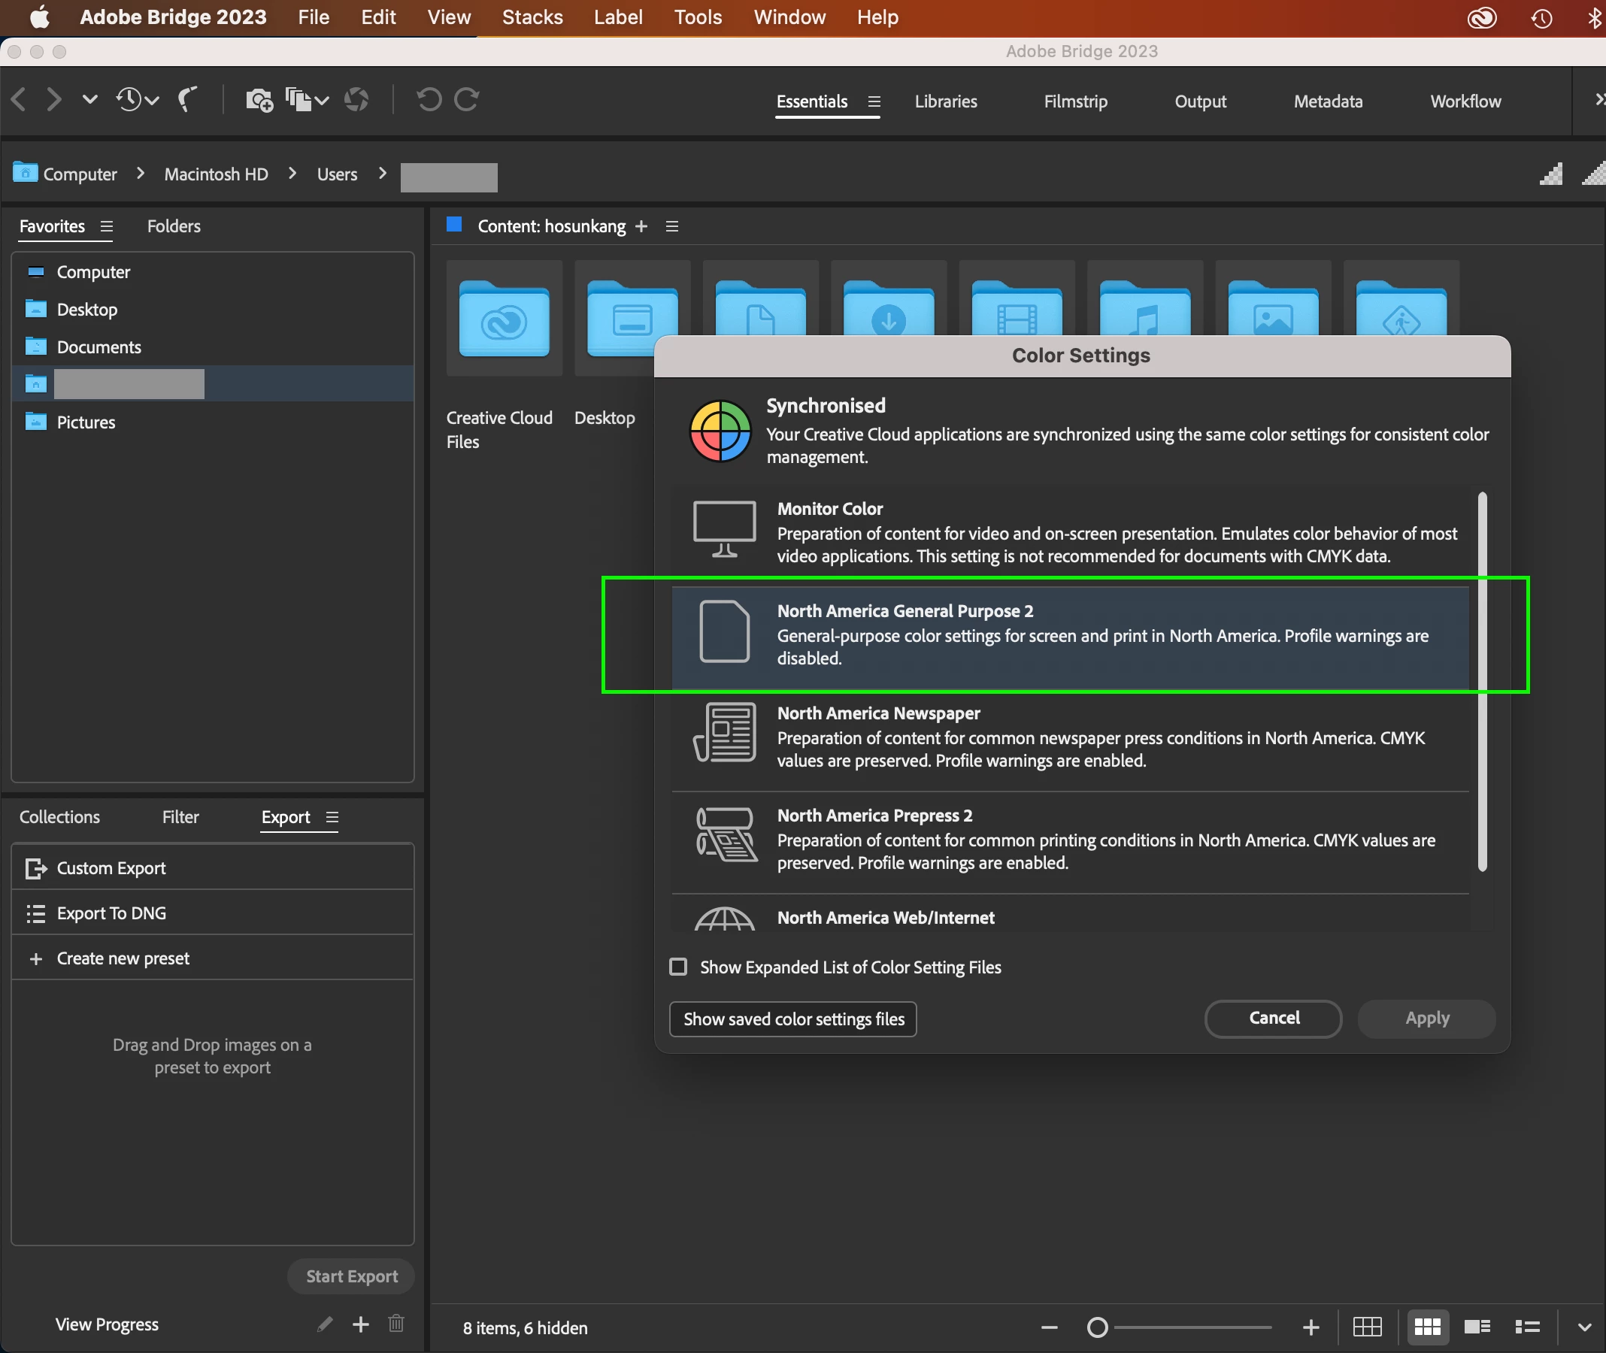Rotate 90 degrees counterclockwise icon
This screenshot has height=1353, width=1606.
[429, 99]
